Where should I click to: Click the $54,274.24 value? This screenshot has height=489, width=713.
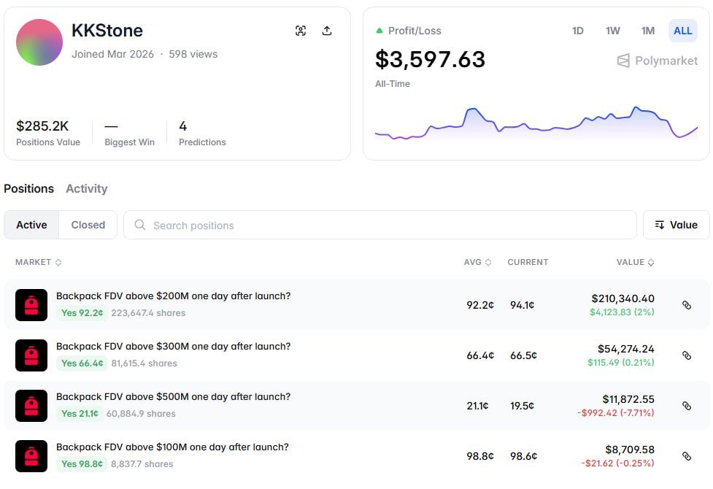625,349
